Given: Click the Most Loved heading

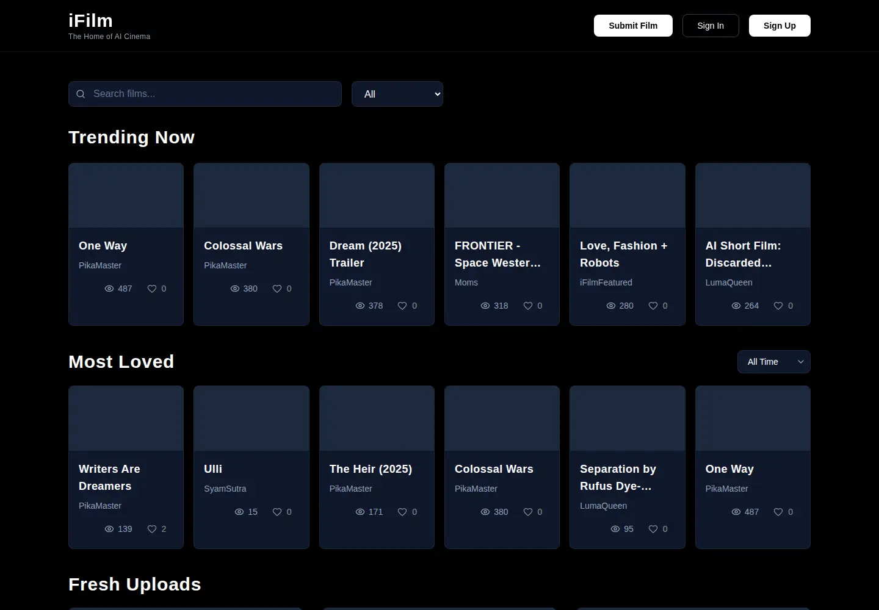Looking at the screenshot, I should [121, 362].
